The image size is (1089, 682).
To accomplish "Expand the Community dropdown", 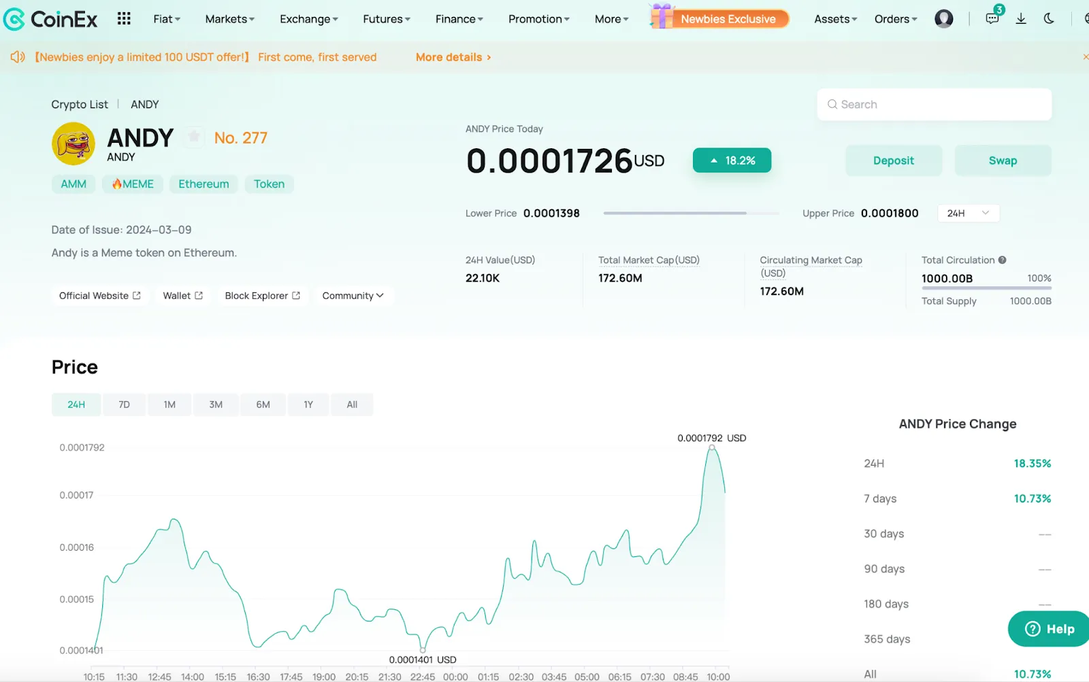I will [x=353, y=295].
